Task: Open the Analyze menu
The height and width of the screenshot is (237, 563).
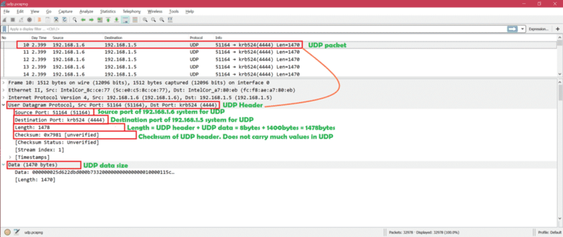Action: (86, 11)
